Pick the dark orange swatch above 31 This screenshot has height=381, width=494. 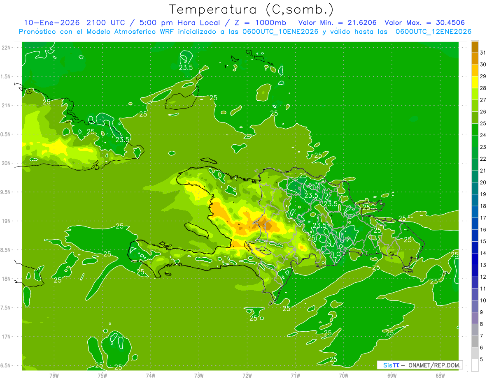[x=475, y=47]
